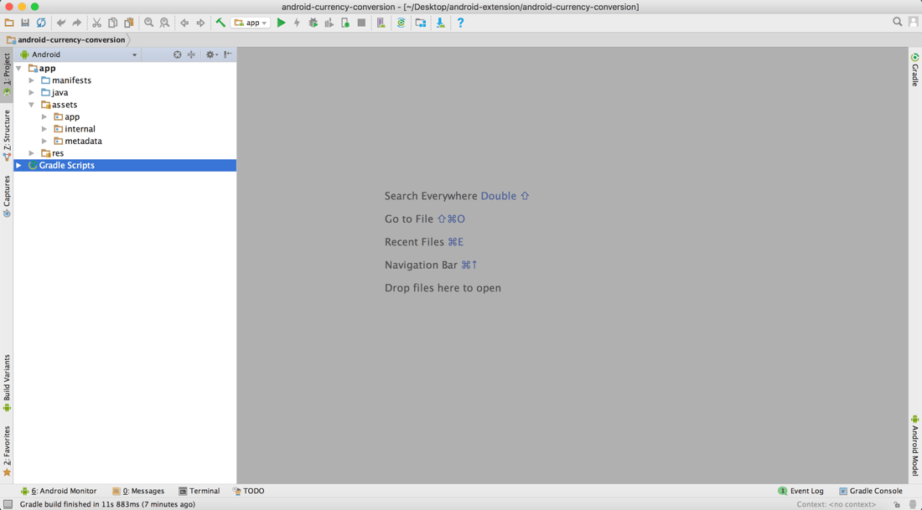Open the SDK Manager download icon

(x=440, y=23)
